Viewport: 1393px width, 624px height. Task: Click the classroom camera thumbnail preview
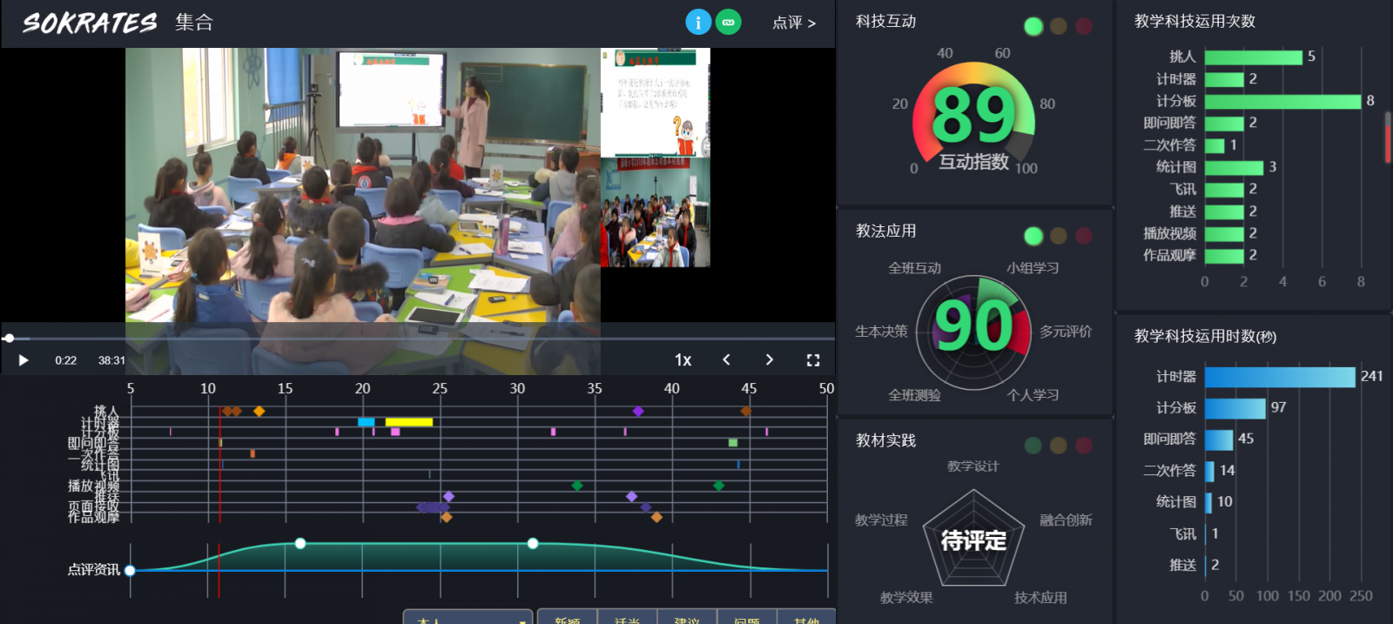pos(655,211)
